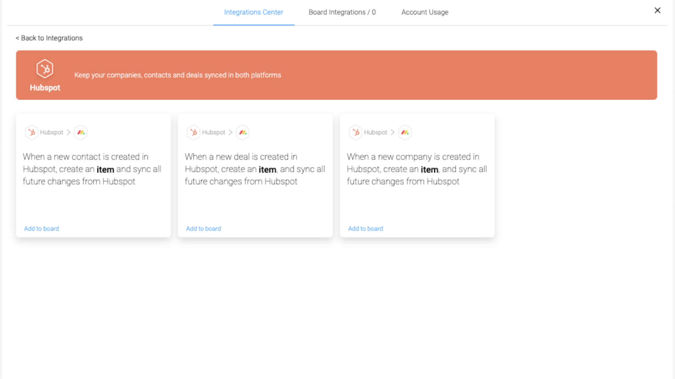Screen dimensions: 675x379
Task: Click the bold 'item' word in deal recipe
Action: [x=267, y=169]
